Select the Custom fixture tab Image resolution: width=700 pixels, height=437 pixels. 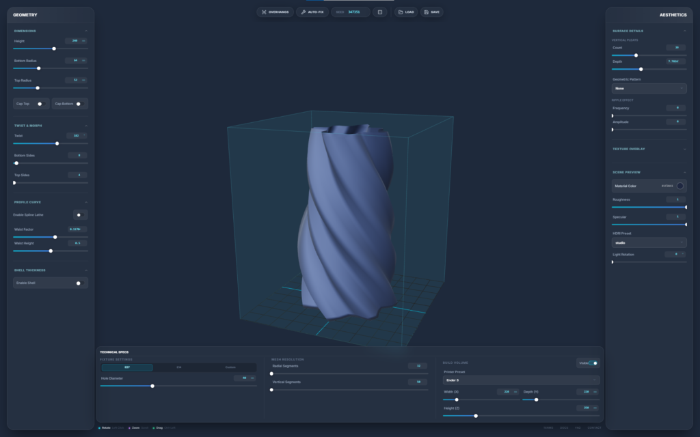tap(230, 367)
